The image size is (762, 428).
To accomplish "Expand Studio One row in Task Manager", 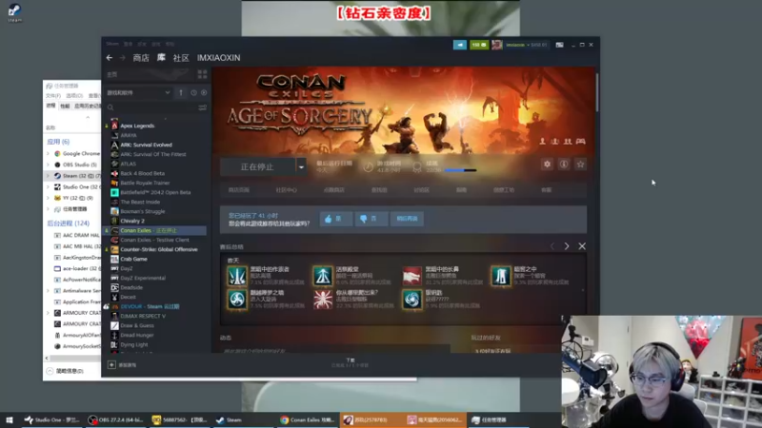I will coord(49,187).
